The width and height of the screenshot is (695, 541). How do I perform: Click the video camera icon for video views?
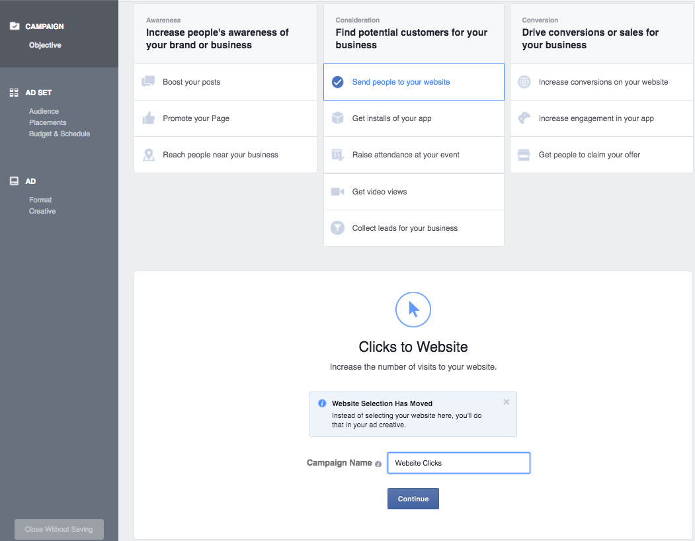[x=338, y=192]
